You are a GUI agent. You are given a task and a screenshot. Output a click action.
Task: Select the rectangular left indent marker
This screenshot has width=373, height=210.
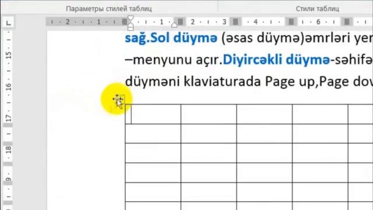click(x=131, y=29)
